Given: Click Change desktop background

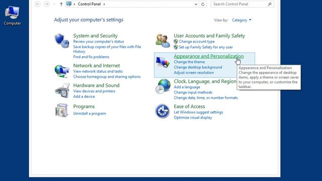Looking at the screenshot, I should [x=198, y=67].
